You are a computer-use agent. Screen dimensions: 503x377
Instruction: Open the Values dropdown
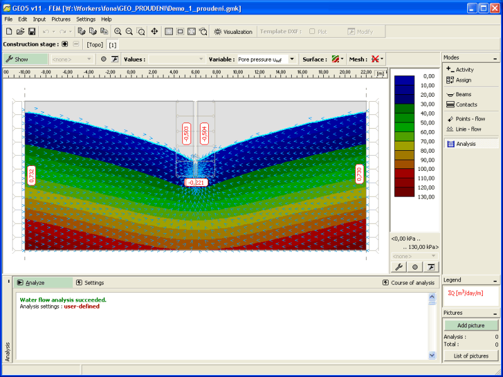(177, 59)
